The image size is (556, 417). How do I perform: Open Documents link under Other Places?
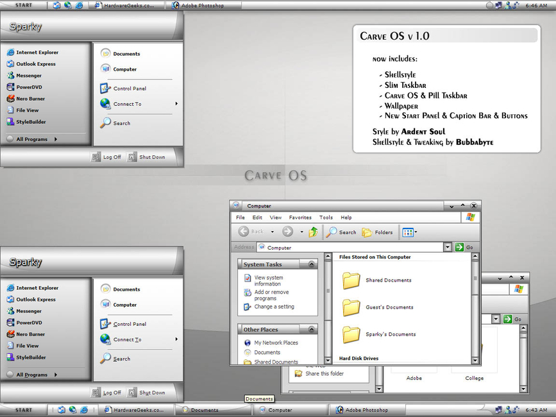click(267, 352)
